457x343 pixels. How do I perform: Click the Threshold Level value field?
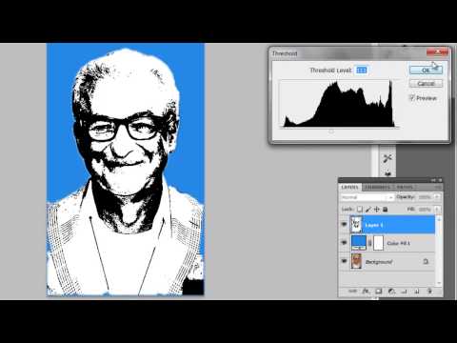(362, 71)
